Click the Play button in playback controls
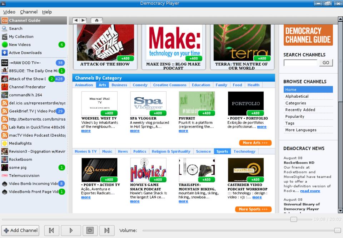This screenshot has height=238, width=343. pyautogui.click(x=71, y=230)
